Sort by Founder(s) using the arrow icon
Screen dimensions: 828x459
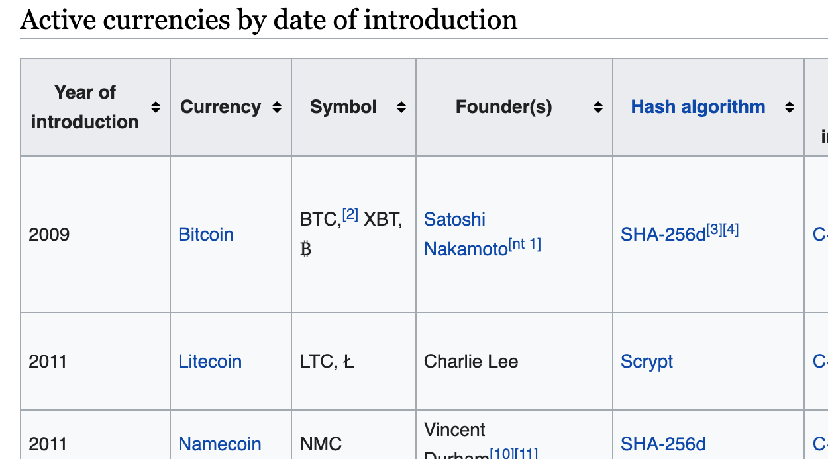click(598, 107)
